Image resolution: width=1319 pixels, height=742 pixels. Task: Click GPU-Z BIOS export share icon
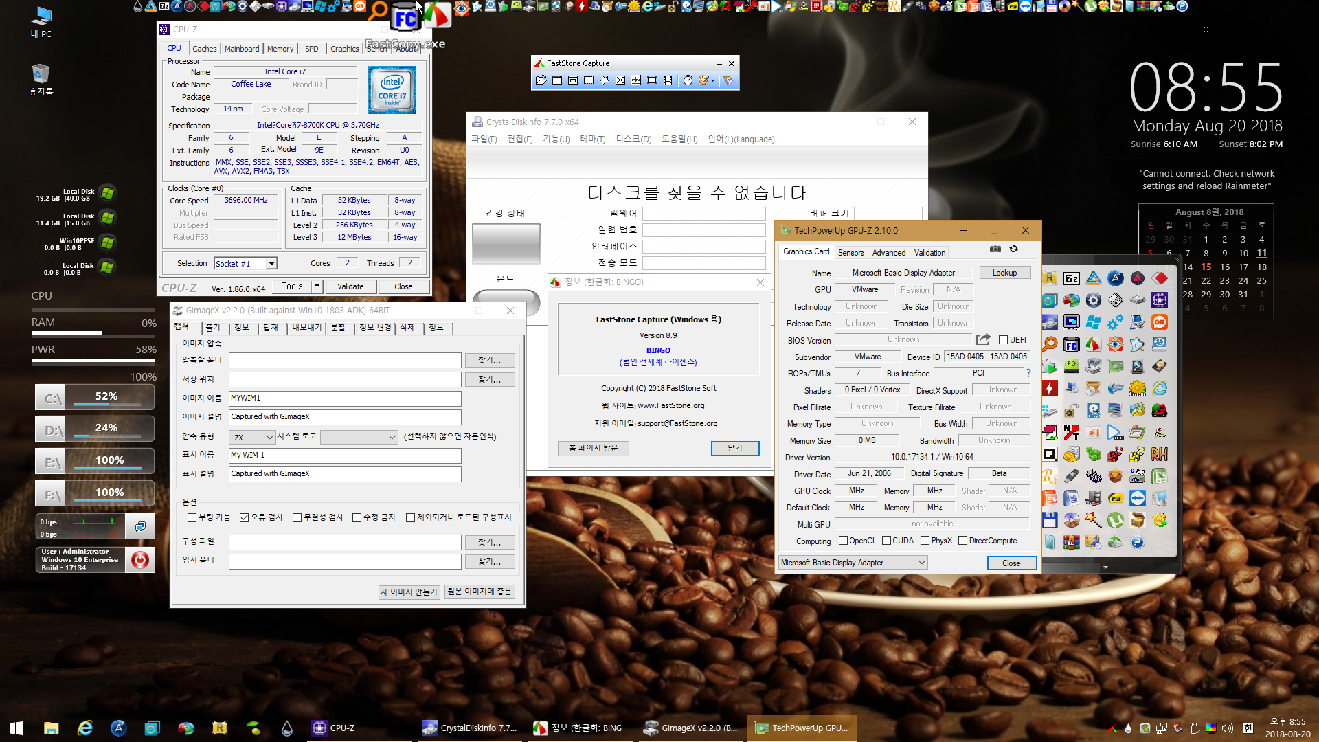[x=983, y=339]
